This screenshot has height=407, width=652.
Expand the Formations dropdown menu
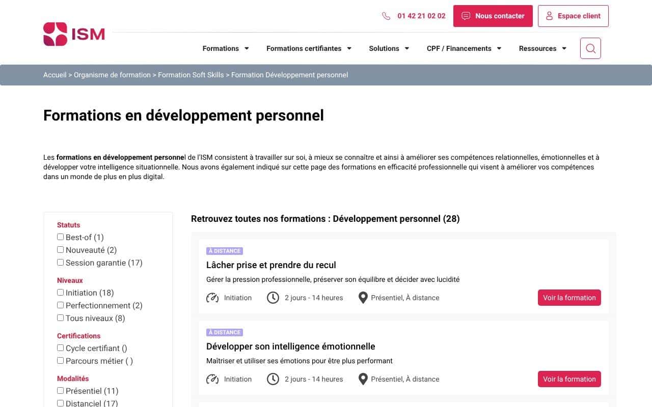(226, 48)
